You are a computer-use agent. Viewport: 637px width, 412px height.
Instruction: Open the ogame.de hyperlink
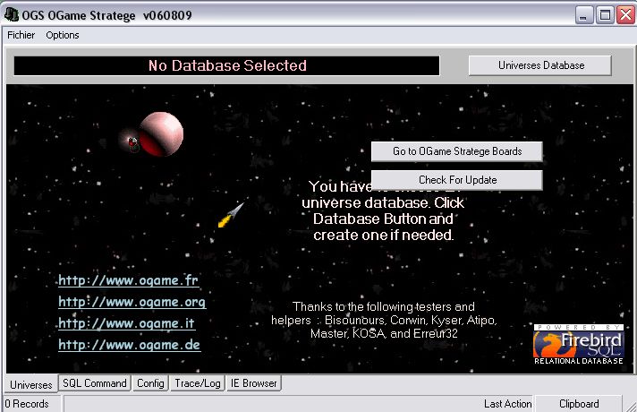pyautogui.click(x=129, y=345)
